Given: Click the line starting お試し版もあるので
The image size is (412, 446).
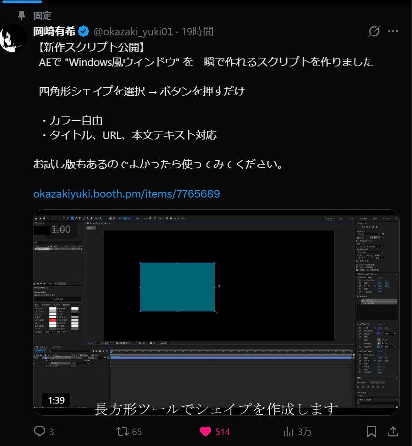Looking at the screenshot, I should 158,165.
